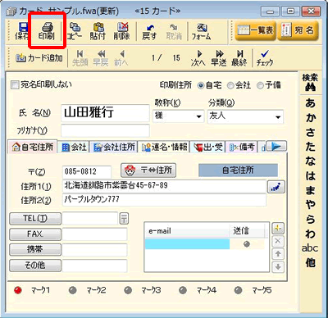Open the フォーム form settings icon
The width and height of the screenshot is (328, 318).
(x=201, y=32)
